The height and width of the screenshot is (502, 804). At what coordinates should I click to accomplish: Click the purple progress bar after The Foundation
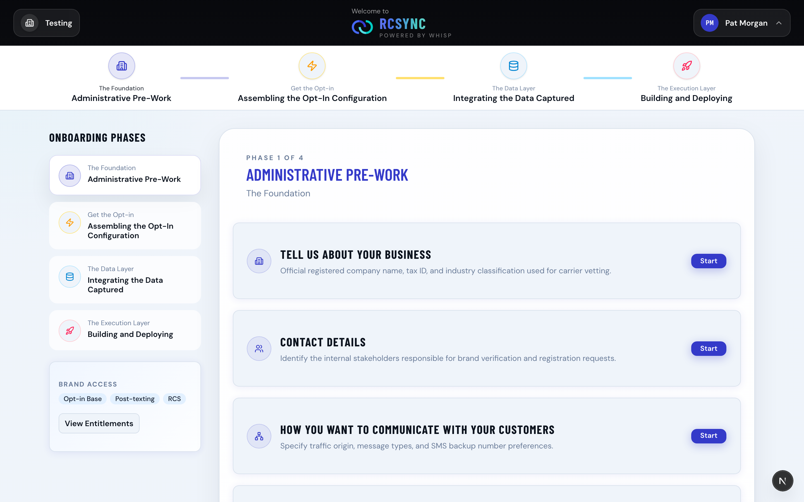click(x=205, y=78)
